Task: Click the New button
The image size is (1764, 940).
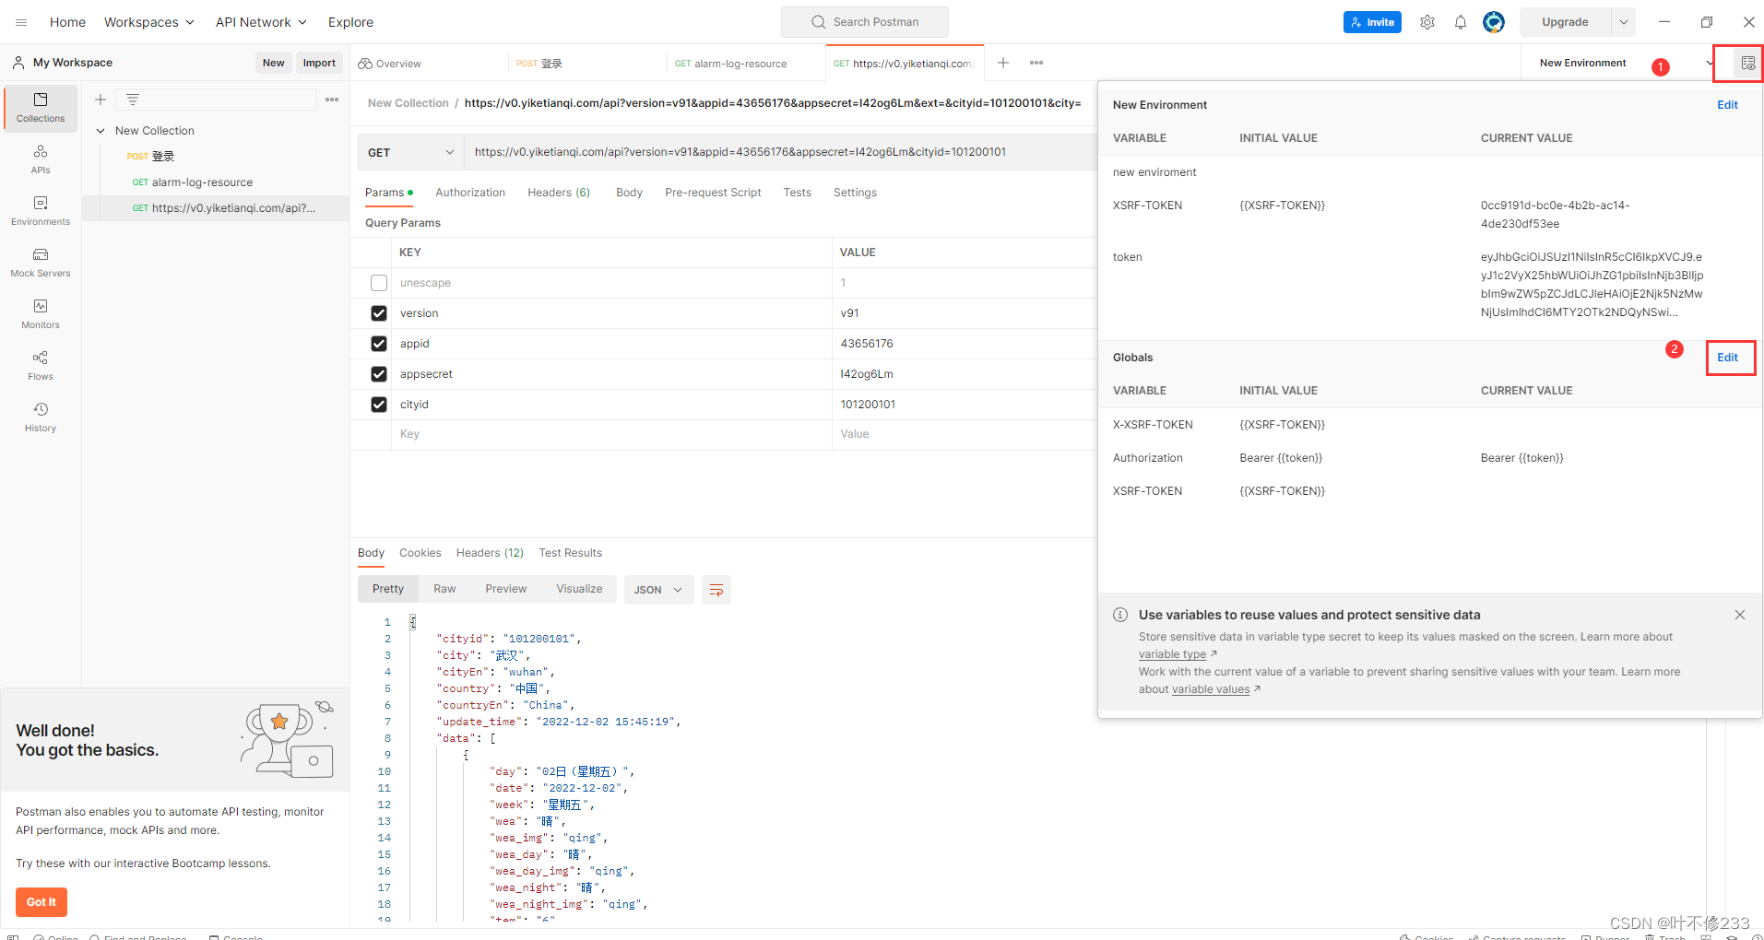Action: coord(273,63)
